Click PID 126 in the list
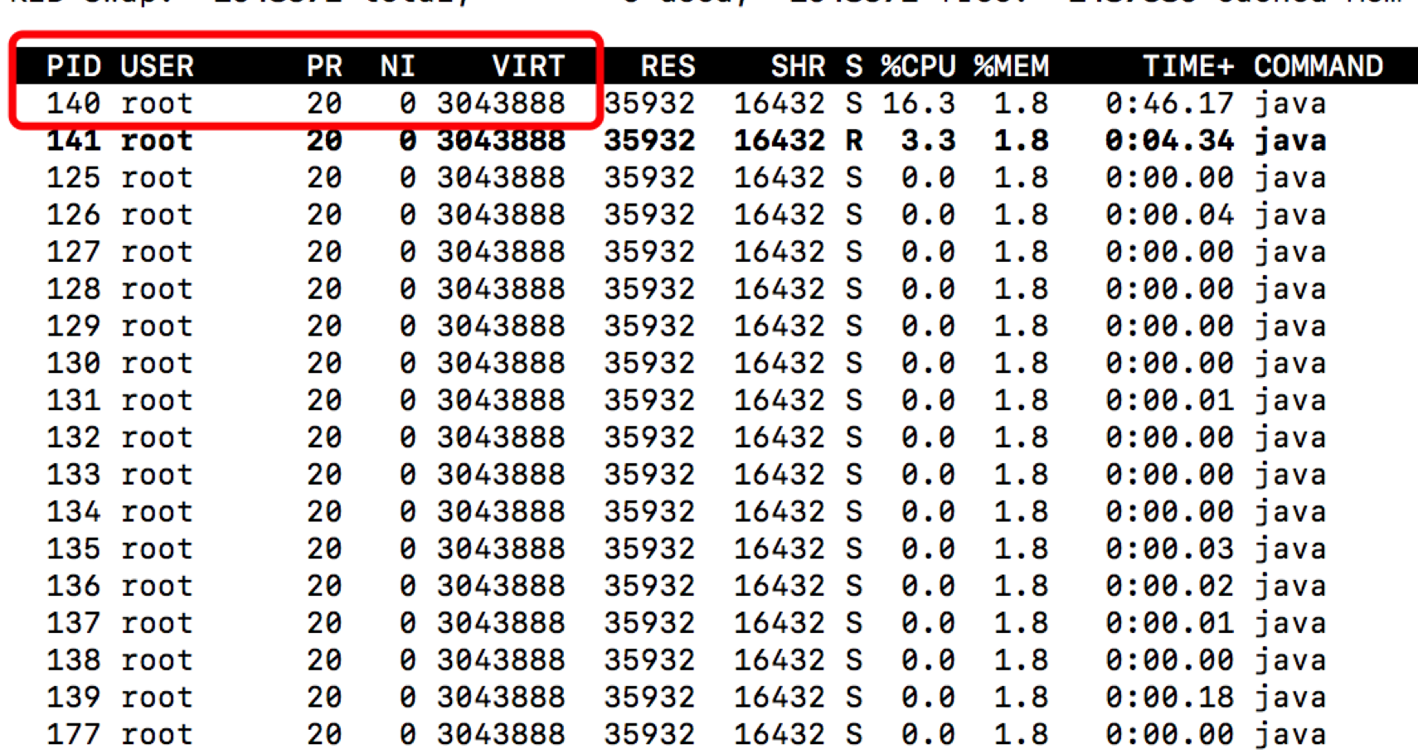 click(x=74, y=215)
